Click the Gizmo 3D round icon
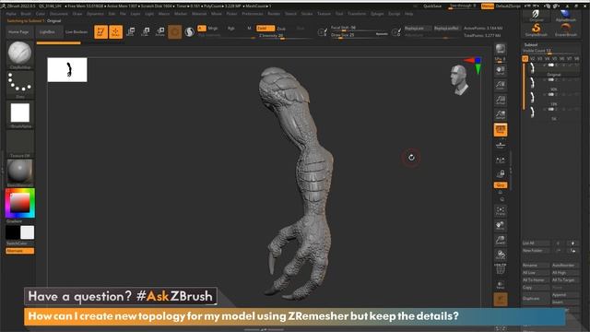 (174, 32)
